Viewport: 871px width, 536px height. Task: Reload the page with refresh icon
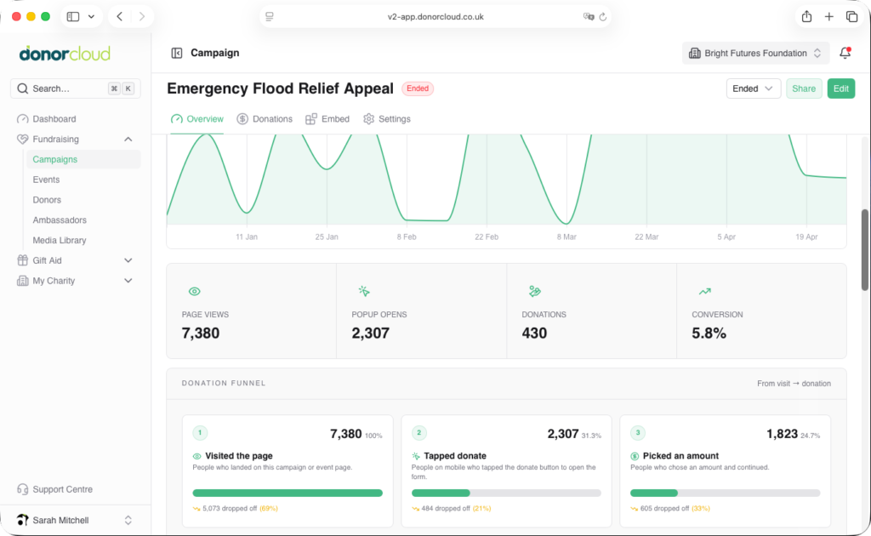pyautogui.click(x=603, y=17)
